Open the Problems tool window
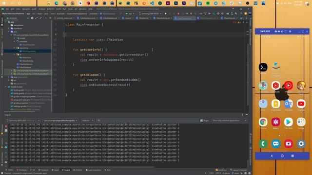 [x=21, y=170]
